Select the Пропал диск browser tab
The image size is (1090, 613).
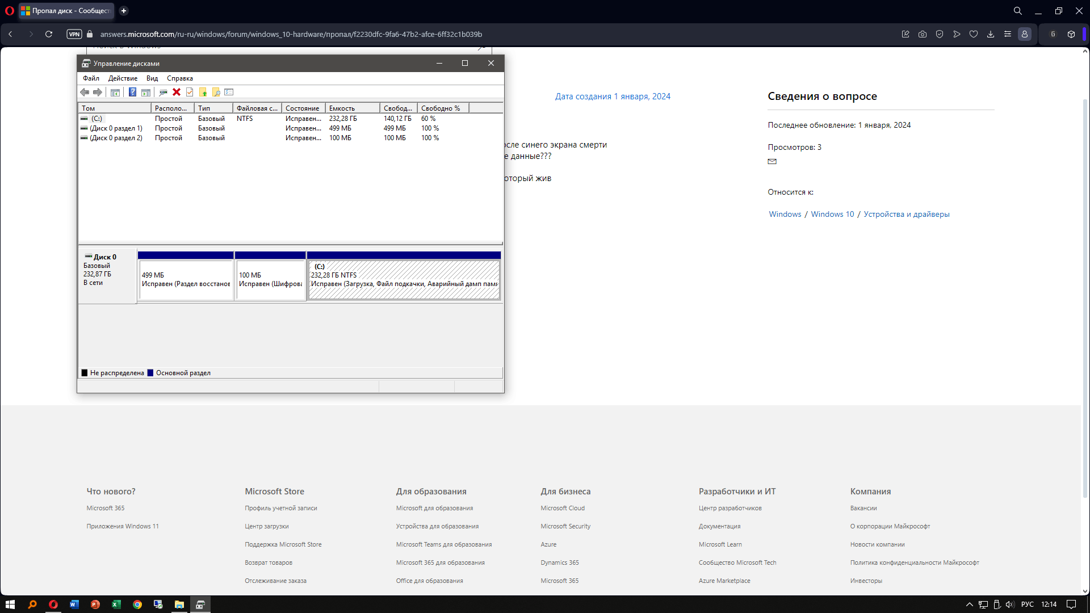click(x=66, y=11)
